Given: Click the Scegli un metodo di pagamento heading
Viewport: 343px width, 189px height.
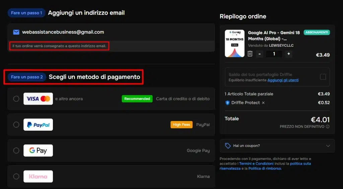Looking at the screenshot, I should tap(94, 77).
